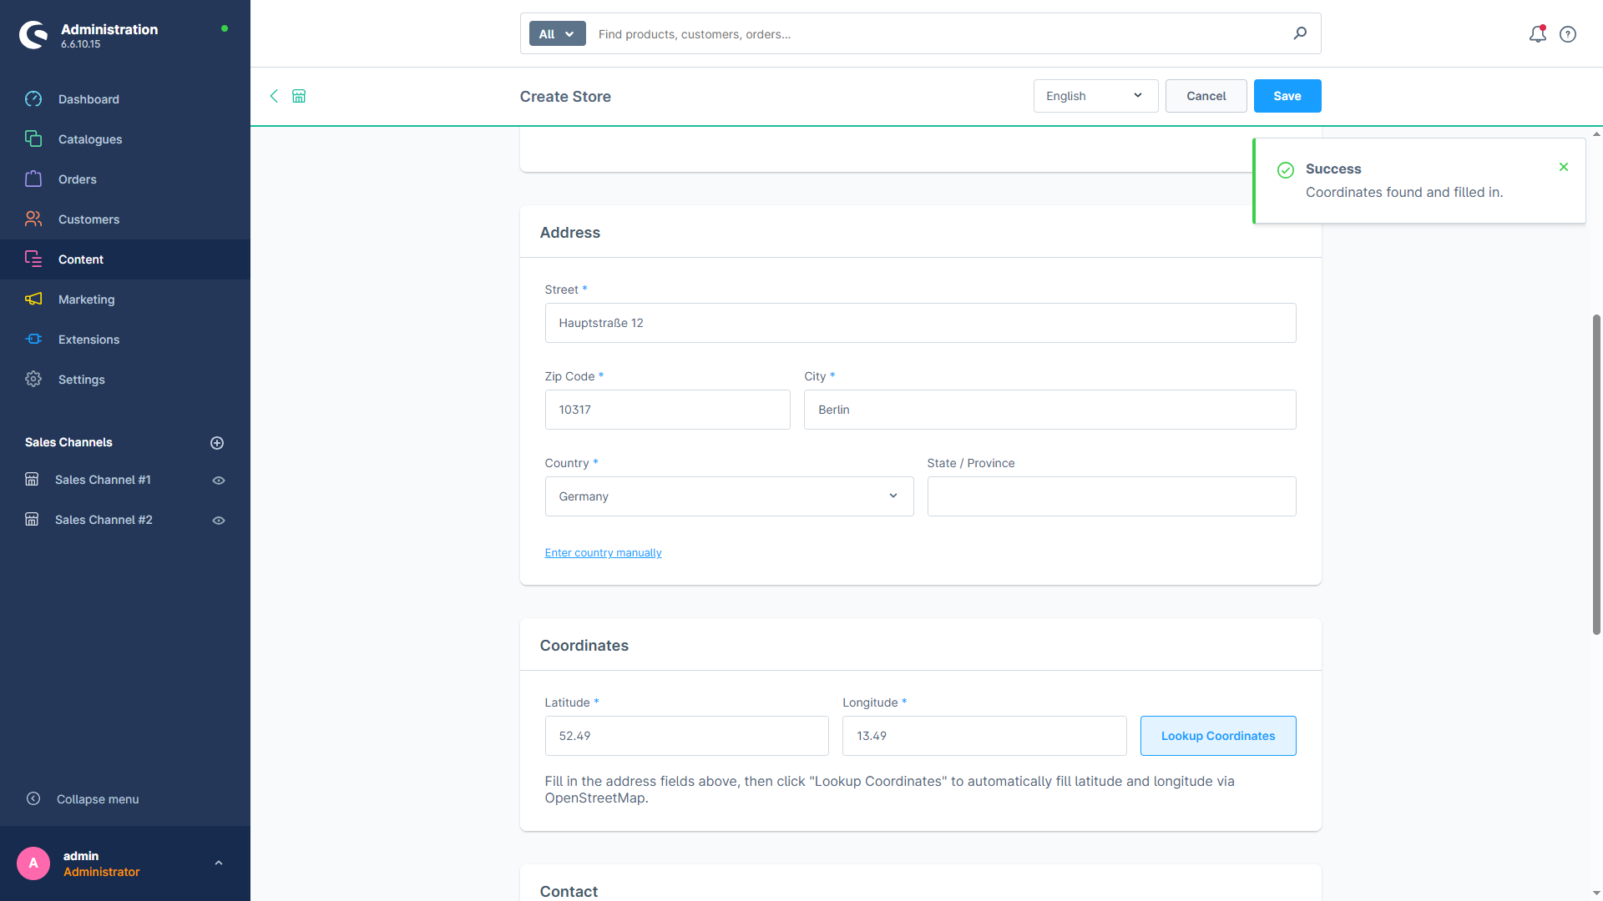Screen dimensions: 1603x901
Task: Click the admin avatar
Action: click(x=33, y=863)
